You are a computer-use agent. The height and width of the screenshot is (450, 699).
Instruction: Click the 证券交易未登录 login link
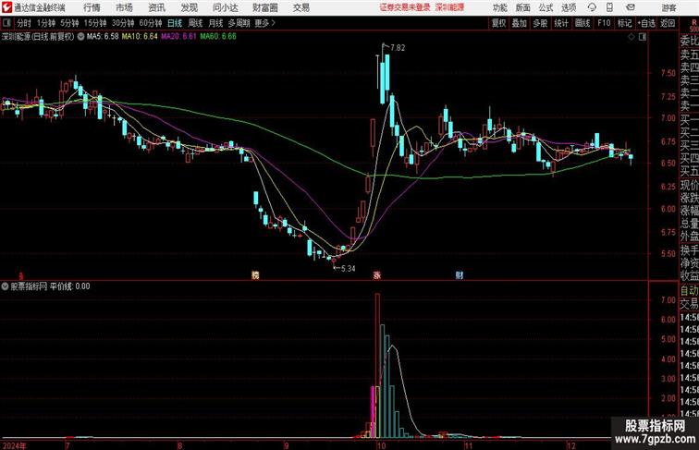(405, 7)
